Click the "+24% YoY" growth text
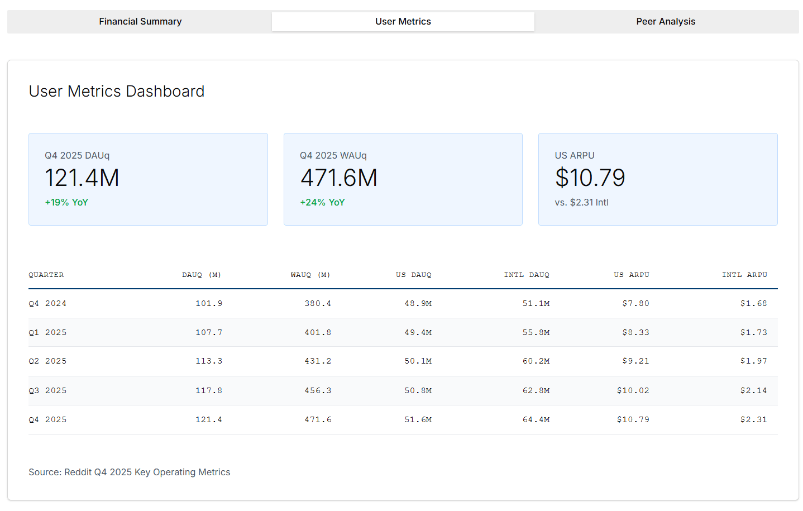The image size is (803, 511). coord(322,202)
